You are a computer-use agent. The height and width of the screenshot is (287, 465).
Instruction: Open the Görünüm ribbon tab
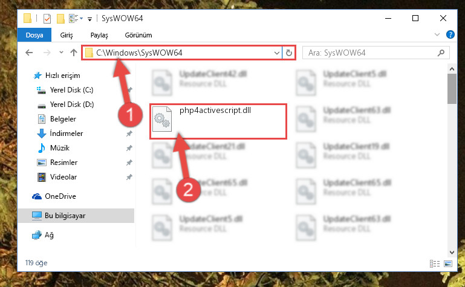(x=138, y=35)
